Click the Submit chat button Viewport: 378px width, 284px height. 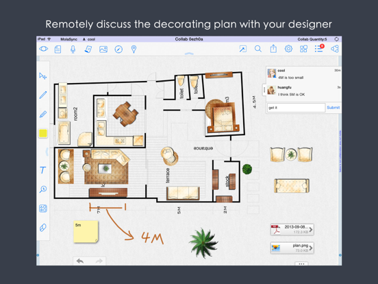pos(333,108)
